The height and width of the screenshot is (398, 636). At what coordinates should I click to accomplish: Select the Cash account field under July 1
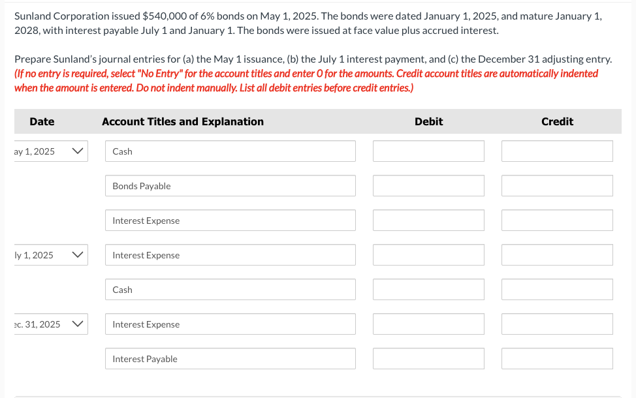click(230, 289)
